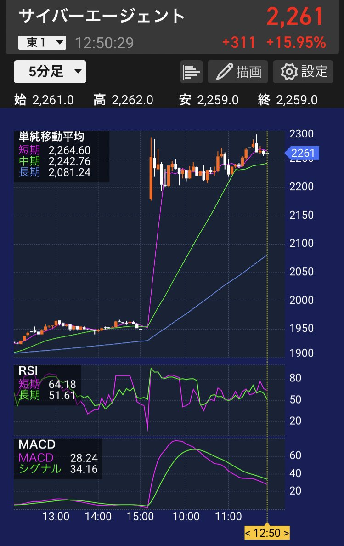Screen dimensions: 344x546
Task: Open 設定 chart settings
Action: click(303, 72)
